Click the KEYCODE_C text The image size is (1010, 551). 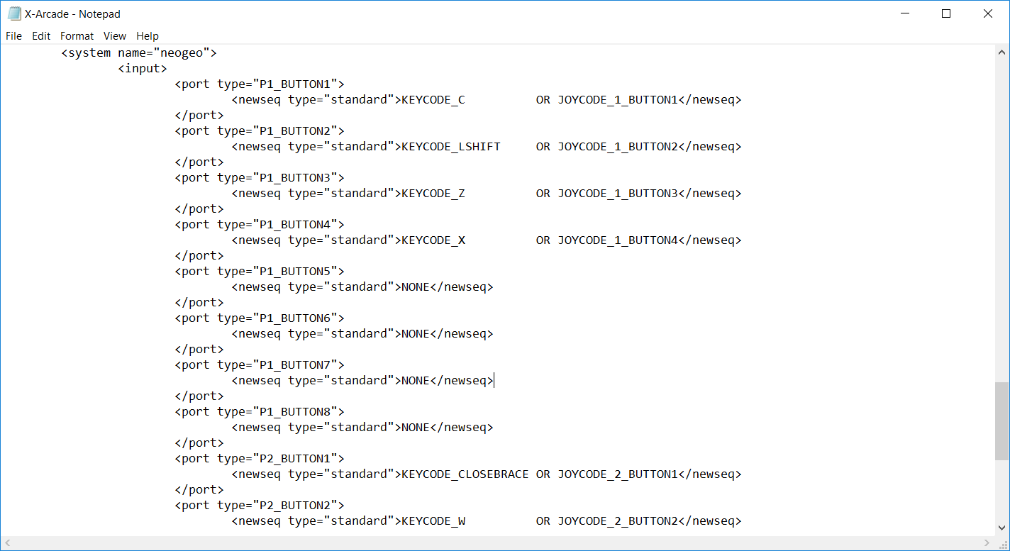433,99
